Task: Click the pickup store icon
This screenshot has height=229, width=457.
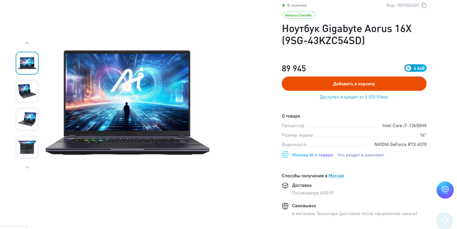Action: (x=285, y=206)
